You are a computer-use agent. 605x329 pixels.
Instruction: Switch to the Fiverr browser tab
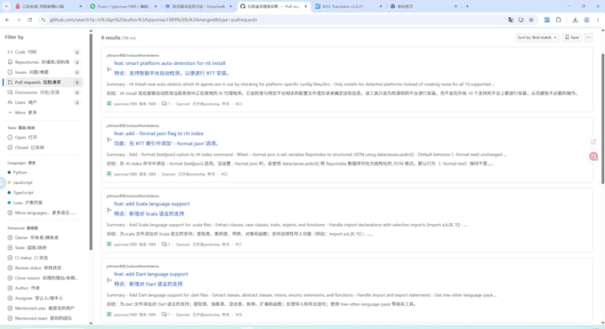click(124, 6)
